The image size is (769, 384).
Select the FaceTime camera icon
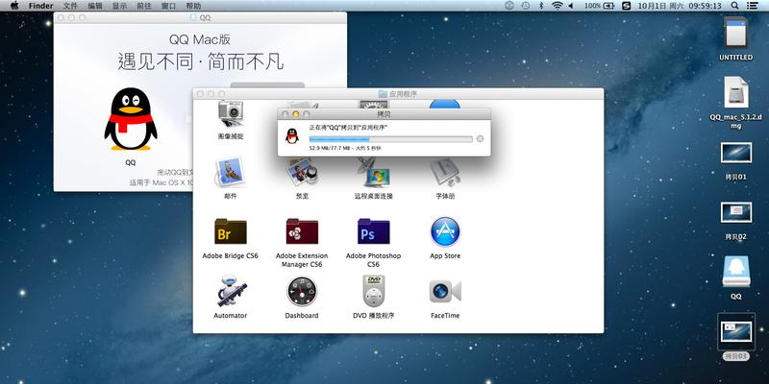(445, 292)
